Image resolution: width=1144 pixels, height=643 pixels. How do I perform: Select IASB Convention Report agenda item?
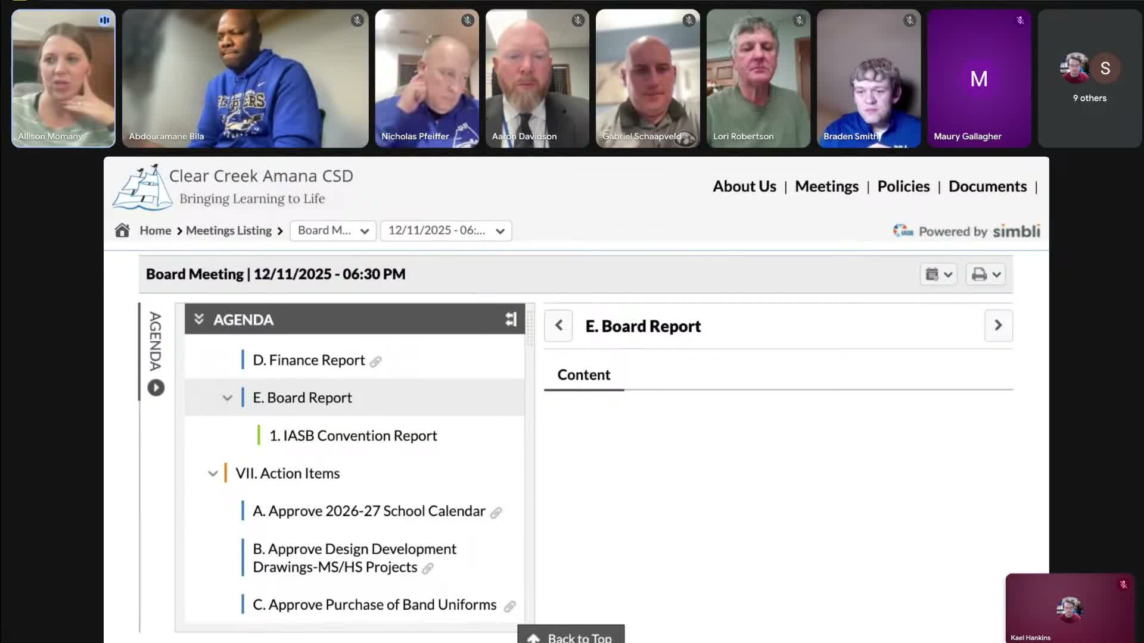coord(353,436)
